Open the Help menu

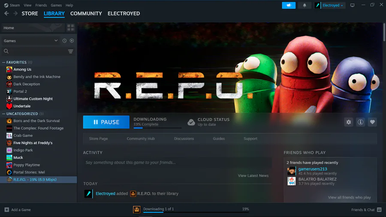coord(69,5)
